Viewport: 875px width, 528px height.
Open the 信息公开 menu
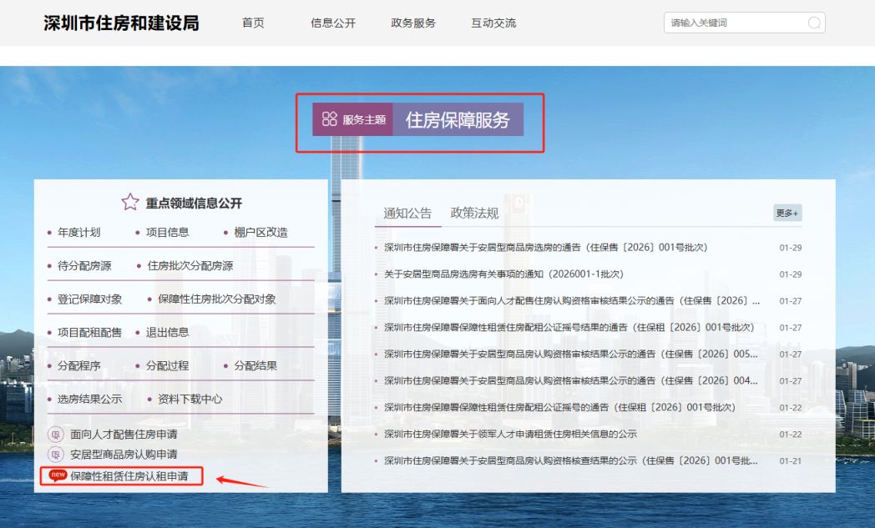[x=333, y=23]
